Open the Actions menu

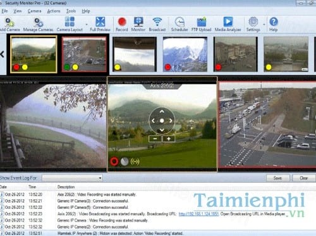54,11
